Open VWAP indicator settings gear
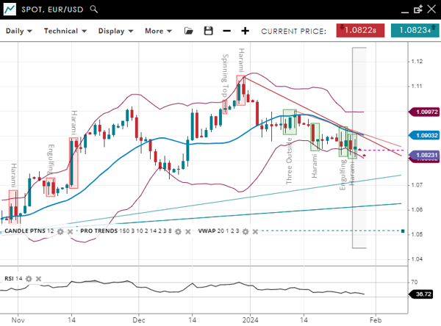The image size is (441, 326). (244, 231)
